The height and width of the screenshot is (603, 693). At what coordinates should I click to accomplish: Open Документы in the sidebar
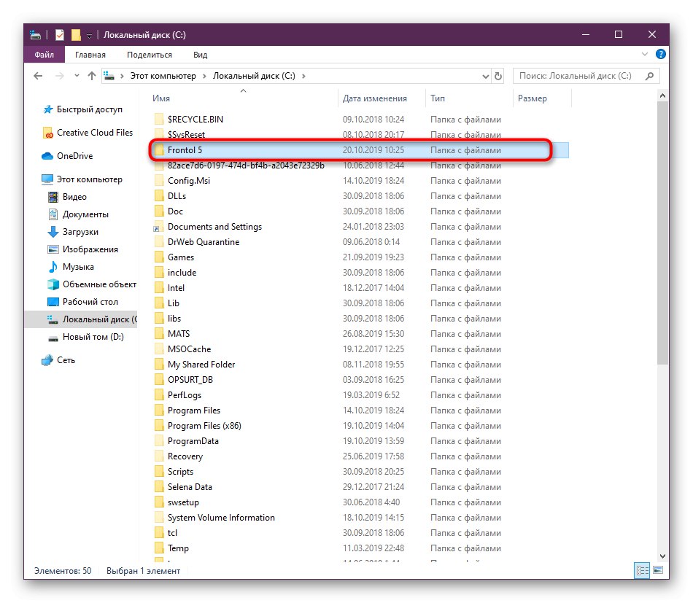(78, 214)
